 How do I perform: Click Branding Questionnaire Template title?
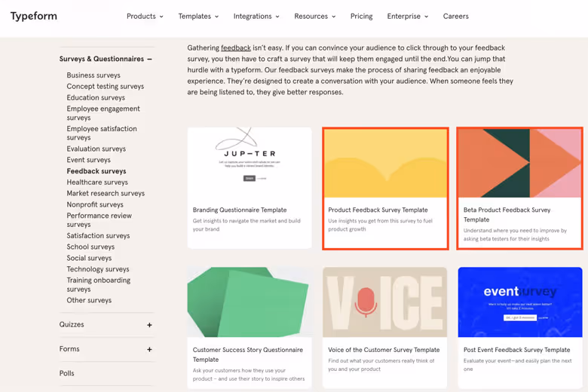(240, 210)
